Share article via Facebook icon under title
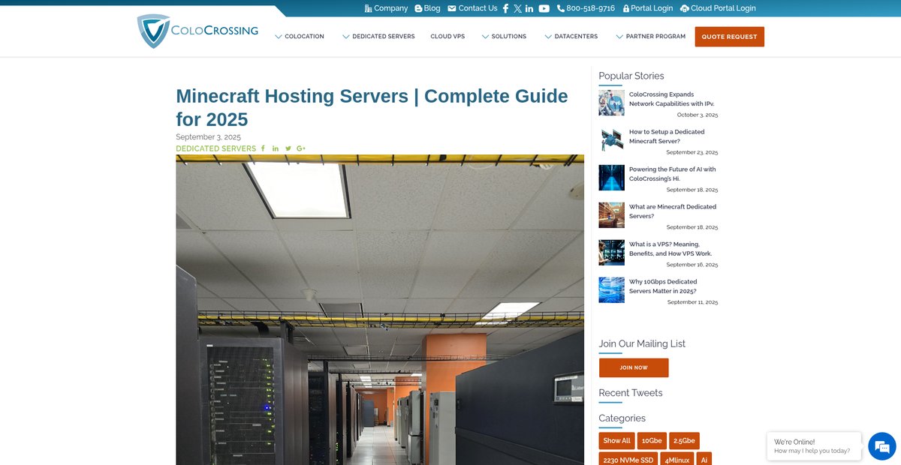 tap(263, 148)
